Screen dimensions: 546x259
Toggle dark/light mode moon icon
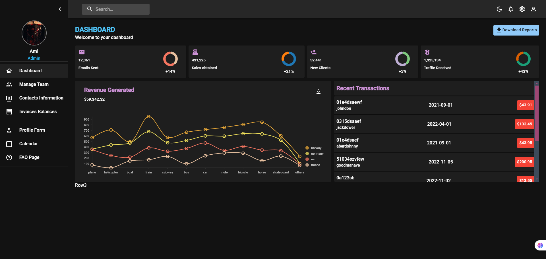(499, 9)
